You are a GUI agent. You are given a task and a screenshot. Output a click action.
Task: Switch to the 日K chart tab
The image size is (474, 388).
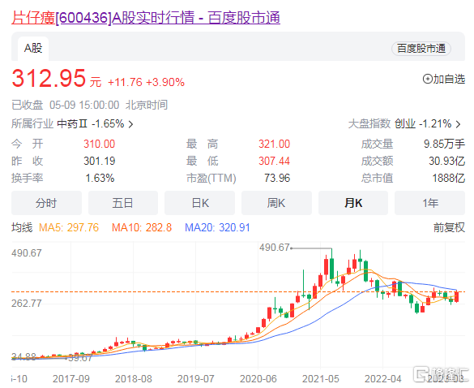199,203
